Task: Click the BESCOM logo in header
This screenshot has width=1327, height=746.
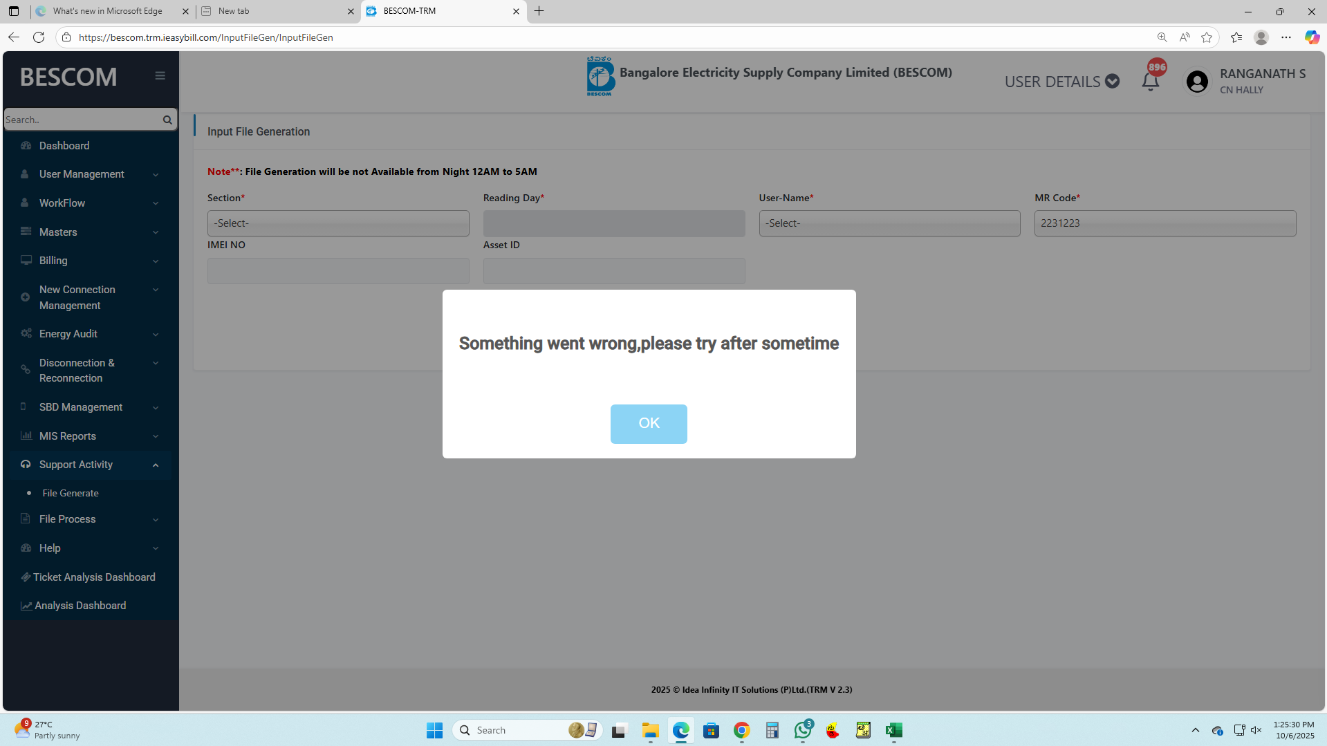Action: [x=600, y=76]
